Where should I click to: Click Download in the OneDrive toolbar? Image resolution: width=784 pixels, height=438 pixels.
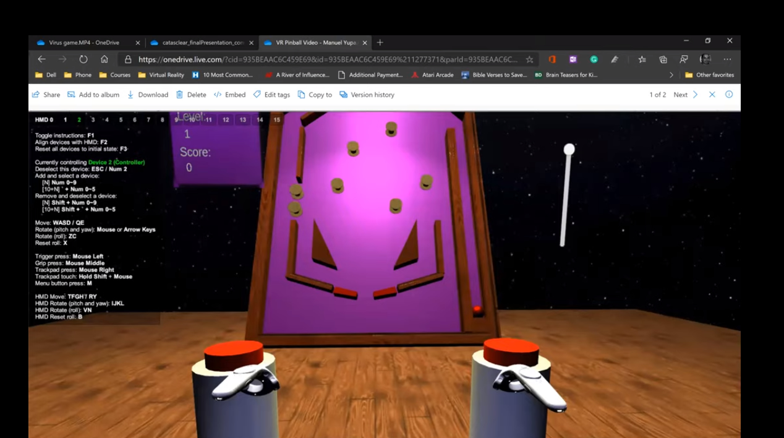[148, 95]
